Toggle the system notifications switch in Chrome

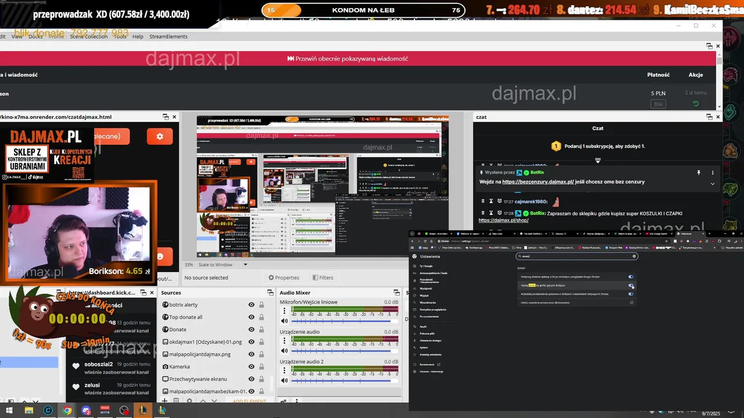[x=631, y=294]
